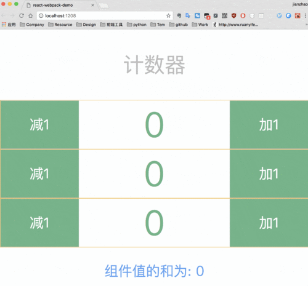Open the Chrome three-dot menu
The height and width of the screenshot is (286, 308).
306,15
